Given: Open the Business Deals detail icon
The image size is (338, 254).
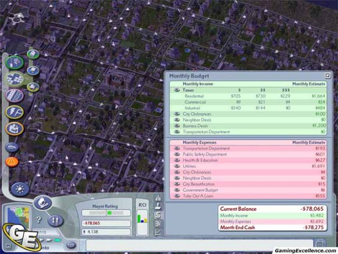Looking at the screenshot, I should tap(177, 126).
